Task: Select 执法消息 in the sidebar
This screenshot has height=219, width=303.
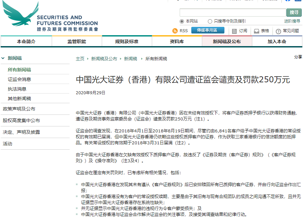Action: click(17, 89)
